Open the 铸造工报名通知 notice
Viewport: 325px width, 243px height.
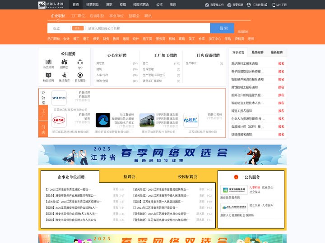click(241, 111)
